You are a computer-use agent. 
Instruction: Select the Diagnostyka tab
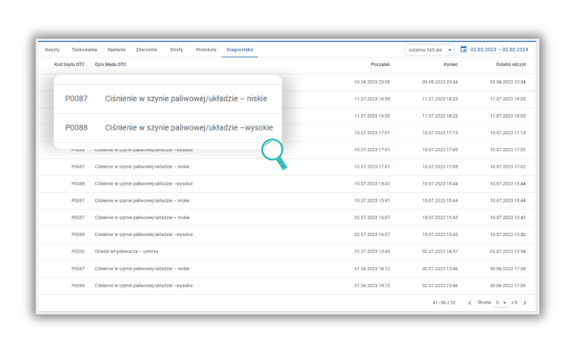pos(240,50)
